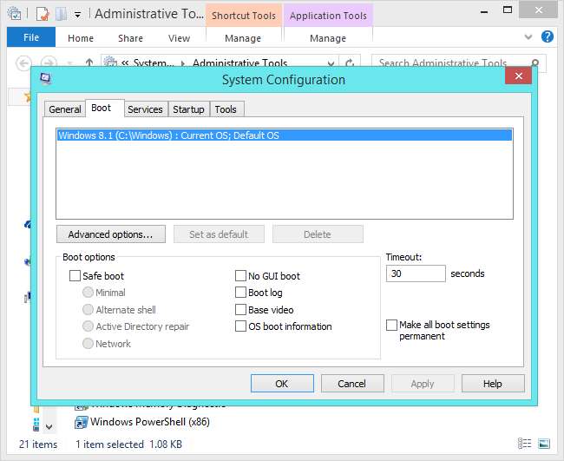The width and height of the screenshot is (564, 461).
Task: Open the Home ribbon tab
Action: tap(81, 38)
